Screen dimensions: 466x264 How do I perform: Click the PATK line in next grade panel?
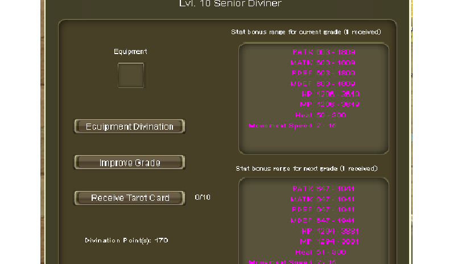tap(324, 189)
